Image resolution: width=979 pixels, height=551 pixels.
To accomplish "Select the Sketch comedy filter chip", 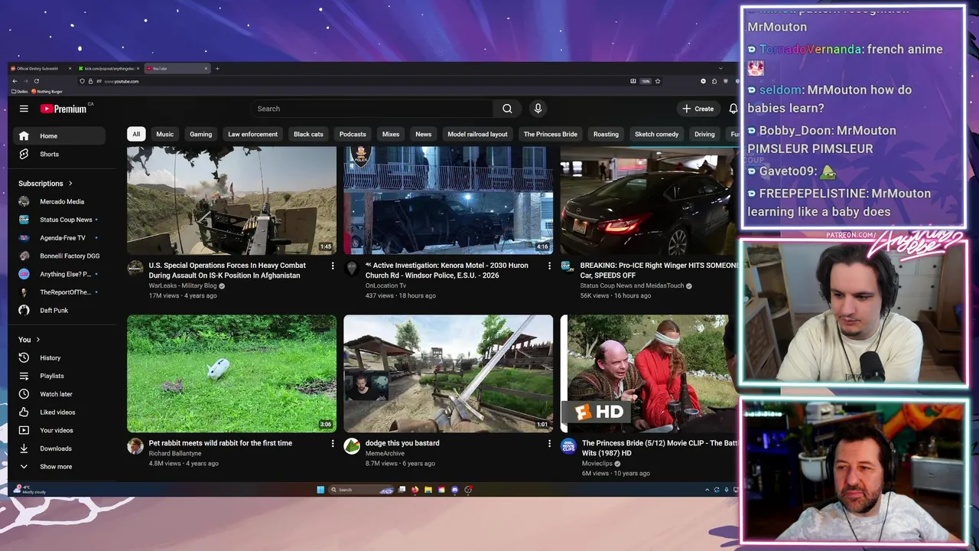I will click(x=656, y=134).
